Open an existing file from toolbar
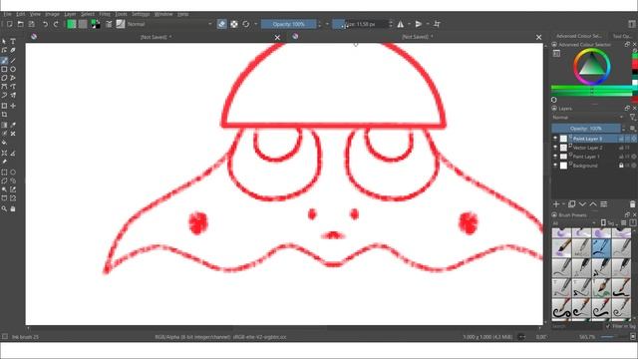 (20, 24)
